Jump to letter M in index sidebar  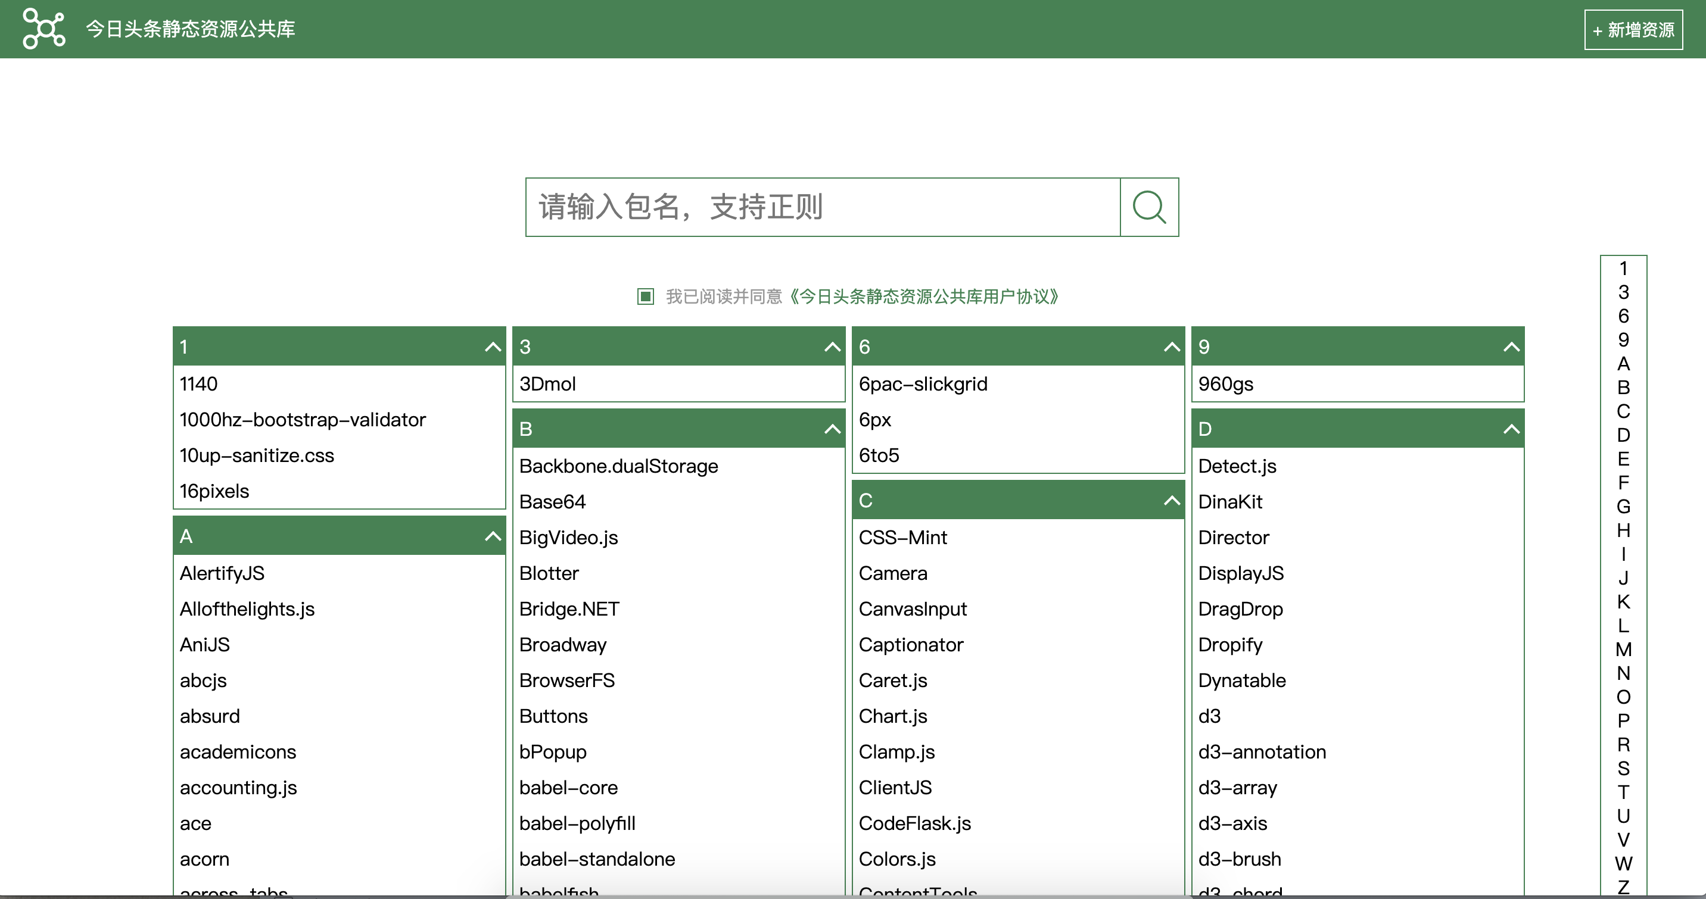pos(1623,650)
